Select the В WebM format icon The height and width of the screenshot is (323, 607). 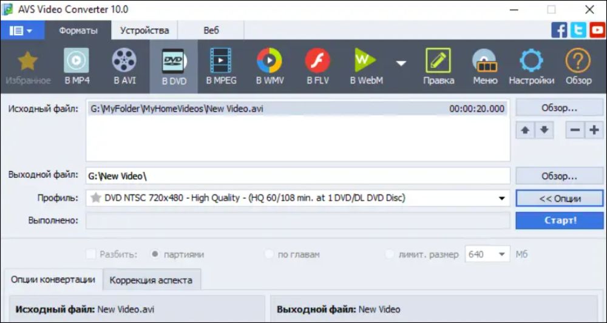point(365,61)
